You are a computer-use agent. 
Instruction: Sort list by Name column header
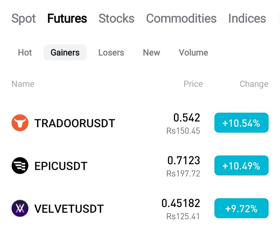pyautogui.click(x=23, y=84)
